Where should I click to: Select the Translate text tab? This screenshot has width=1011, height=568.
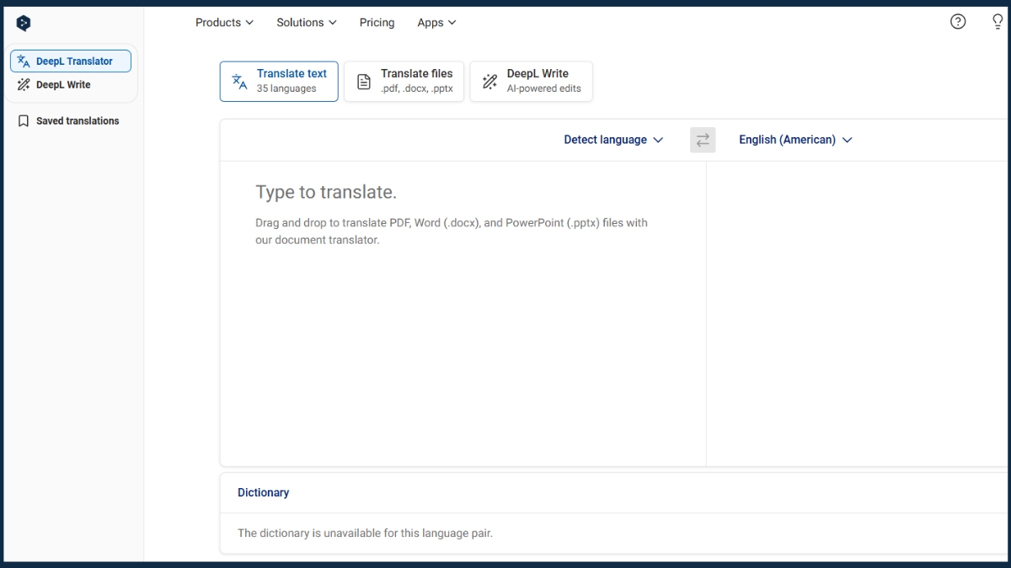pos(279,82)
